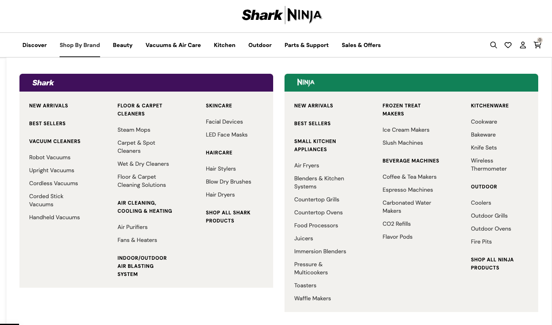
Task: Click Shop All Ninja Products
Action: 492,264
